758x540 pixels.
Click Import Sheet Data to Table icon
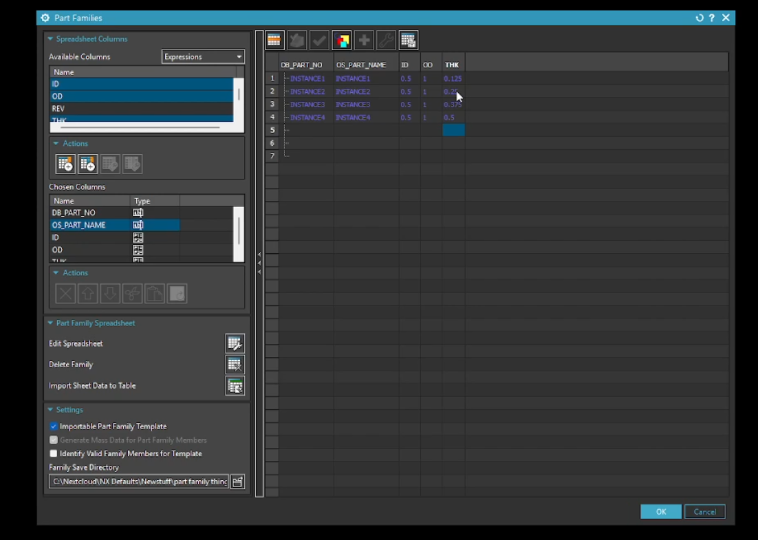235,386
